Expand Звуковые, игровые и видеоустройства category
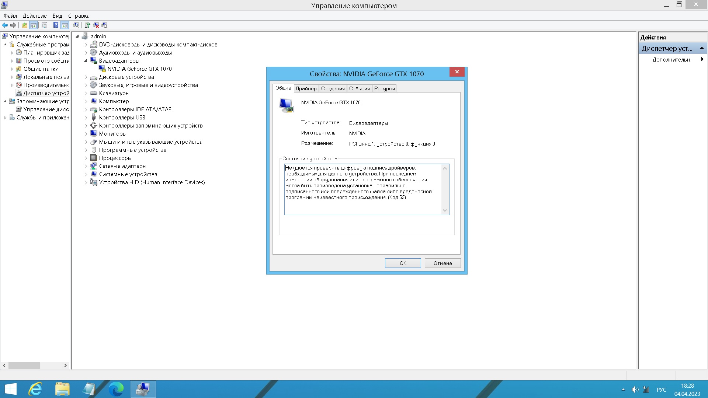 [86, 85]
